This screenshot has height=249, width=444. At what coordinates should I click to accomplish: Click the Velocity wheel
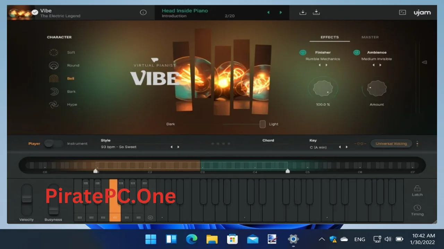[x=27, y=200]
